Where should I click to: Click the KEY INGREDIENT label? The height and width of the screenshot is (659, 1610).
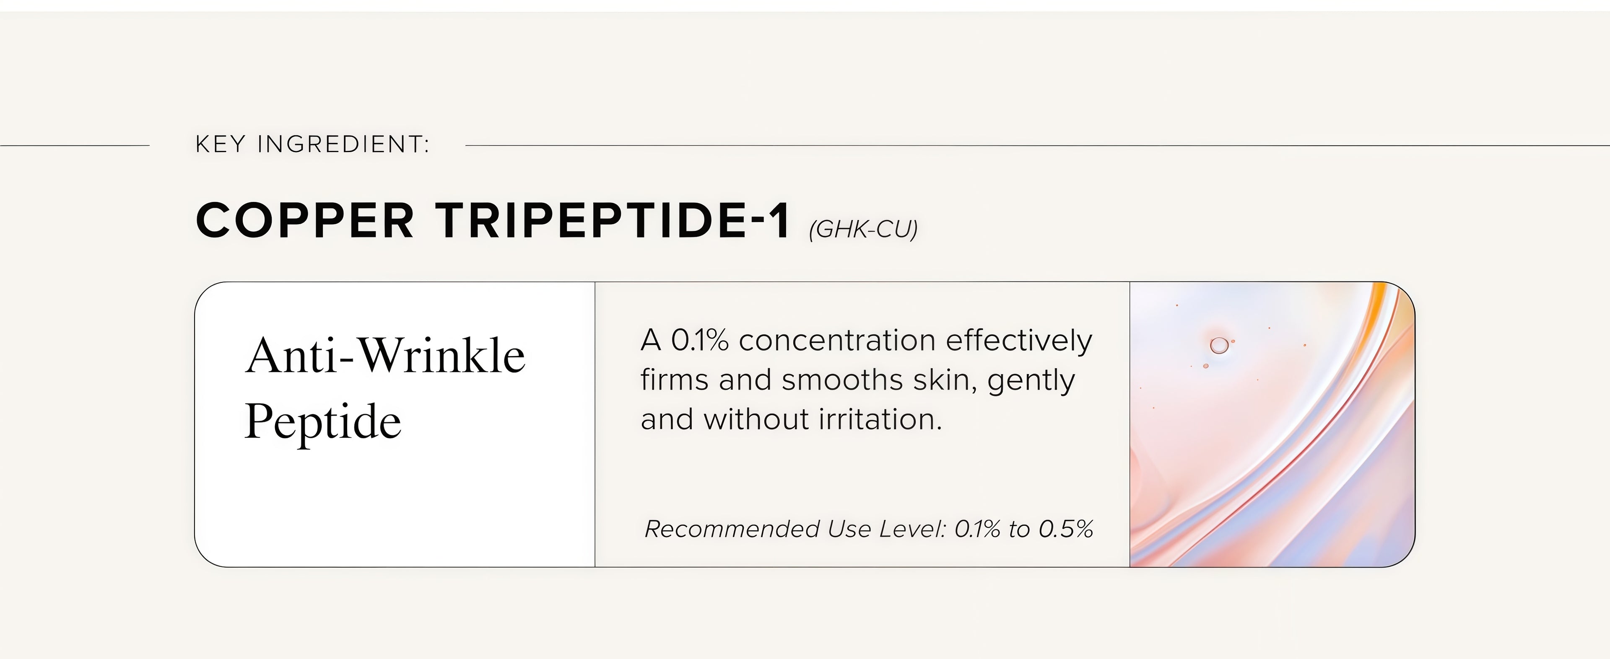pyautogui.click(x=312, y=144)
